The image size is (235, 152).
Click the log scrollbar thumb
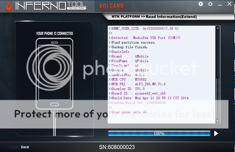[218, 98]
